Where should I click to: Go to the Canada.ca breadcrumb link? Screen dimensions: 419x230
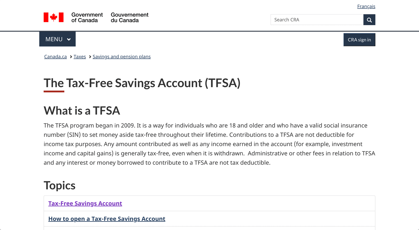click(x=55, y=57)
